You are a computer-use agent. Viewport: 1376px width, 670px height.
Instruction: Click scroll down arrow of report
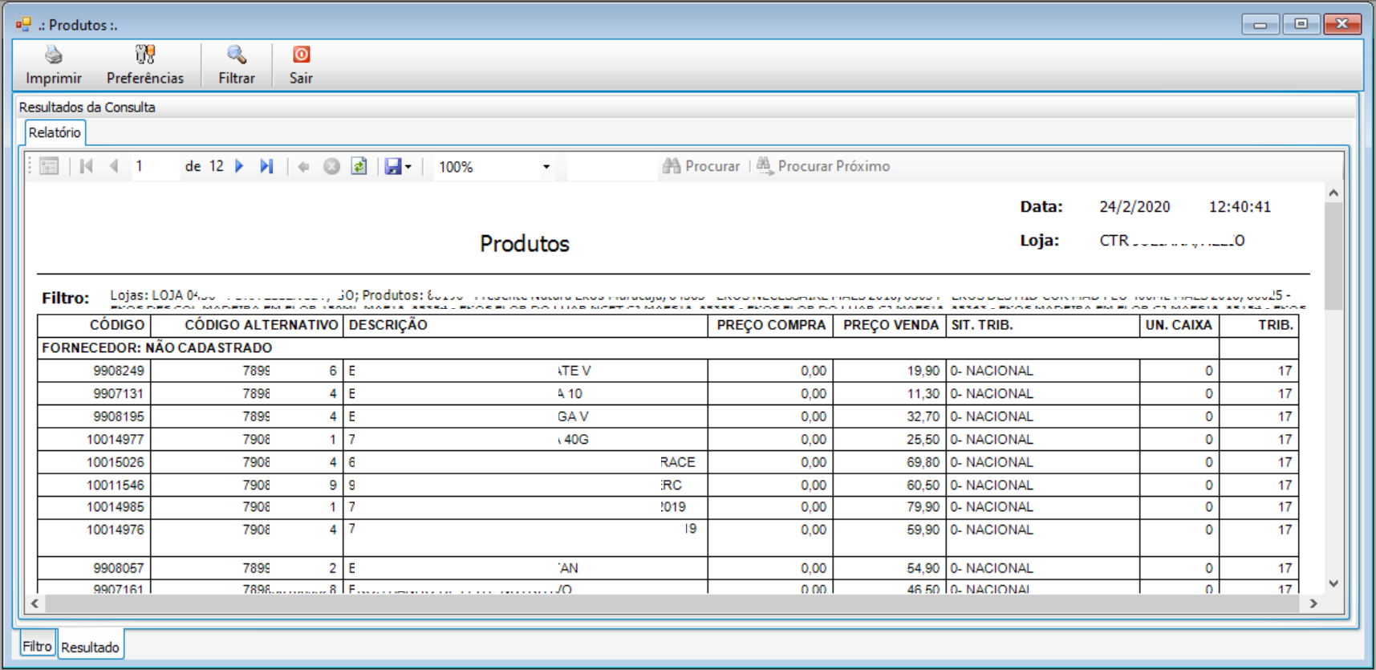1333,584
